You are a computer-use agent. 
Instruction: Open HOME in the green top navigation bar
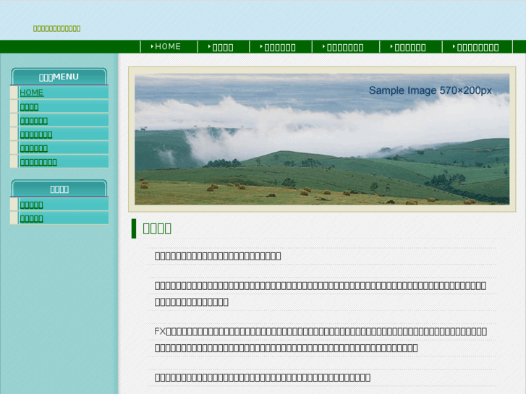pos(169,46)
